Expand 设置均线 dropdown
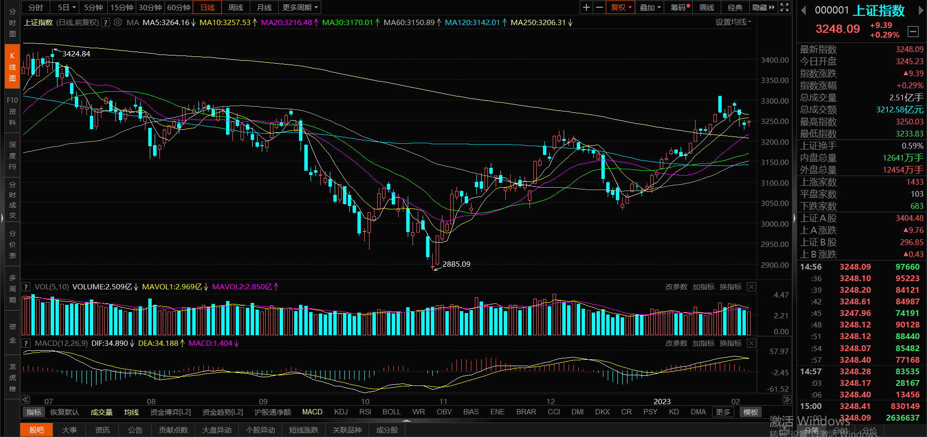927x437 pixels. [733, 22]
